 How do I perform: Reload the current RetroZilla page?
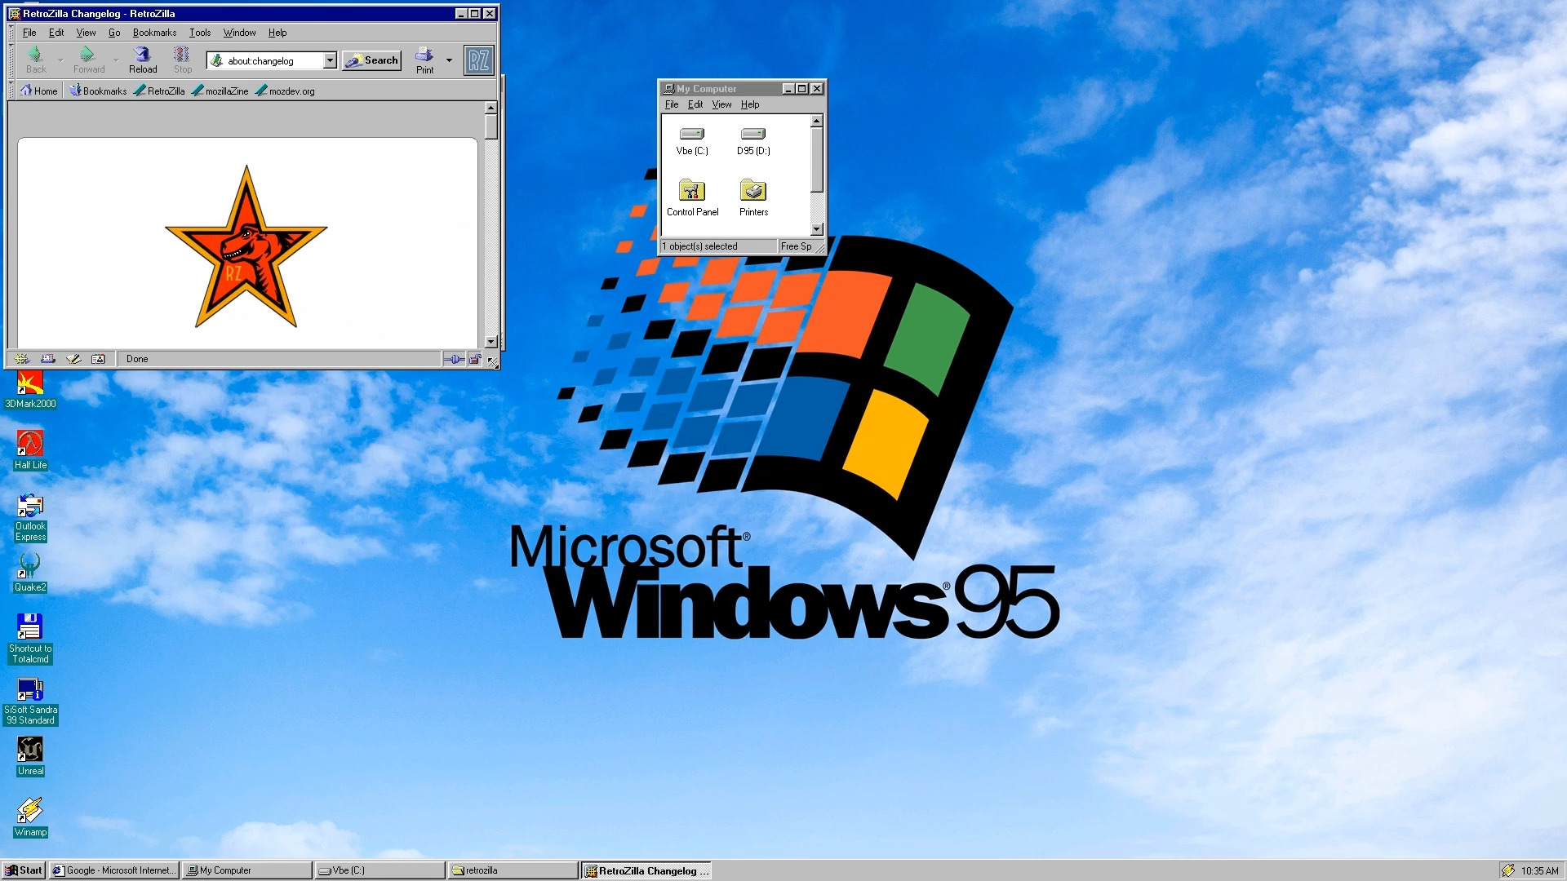pyautogui.click(x=143, y=60)
